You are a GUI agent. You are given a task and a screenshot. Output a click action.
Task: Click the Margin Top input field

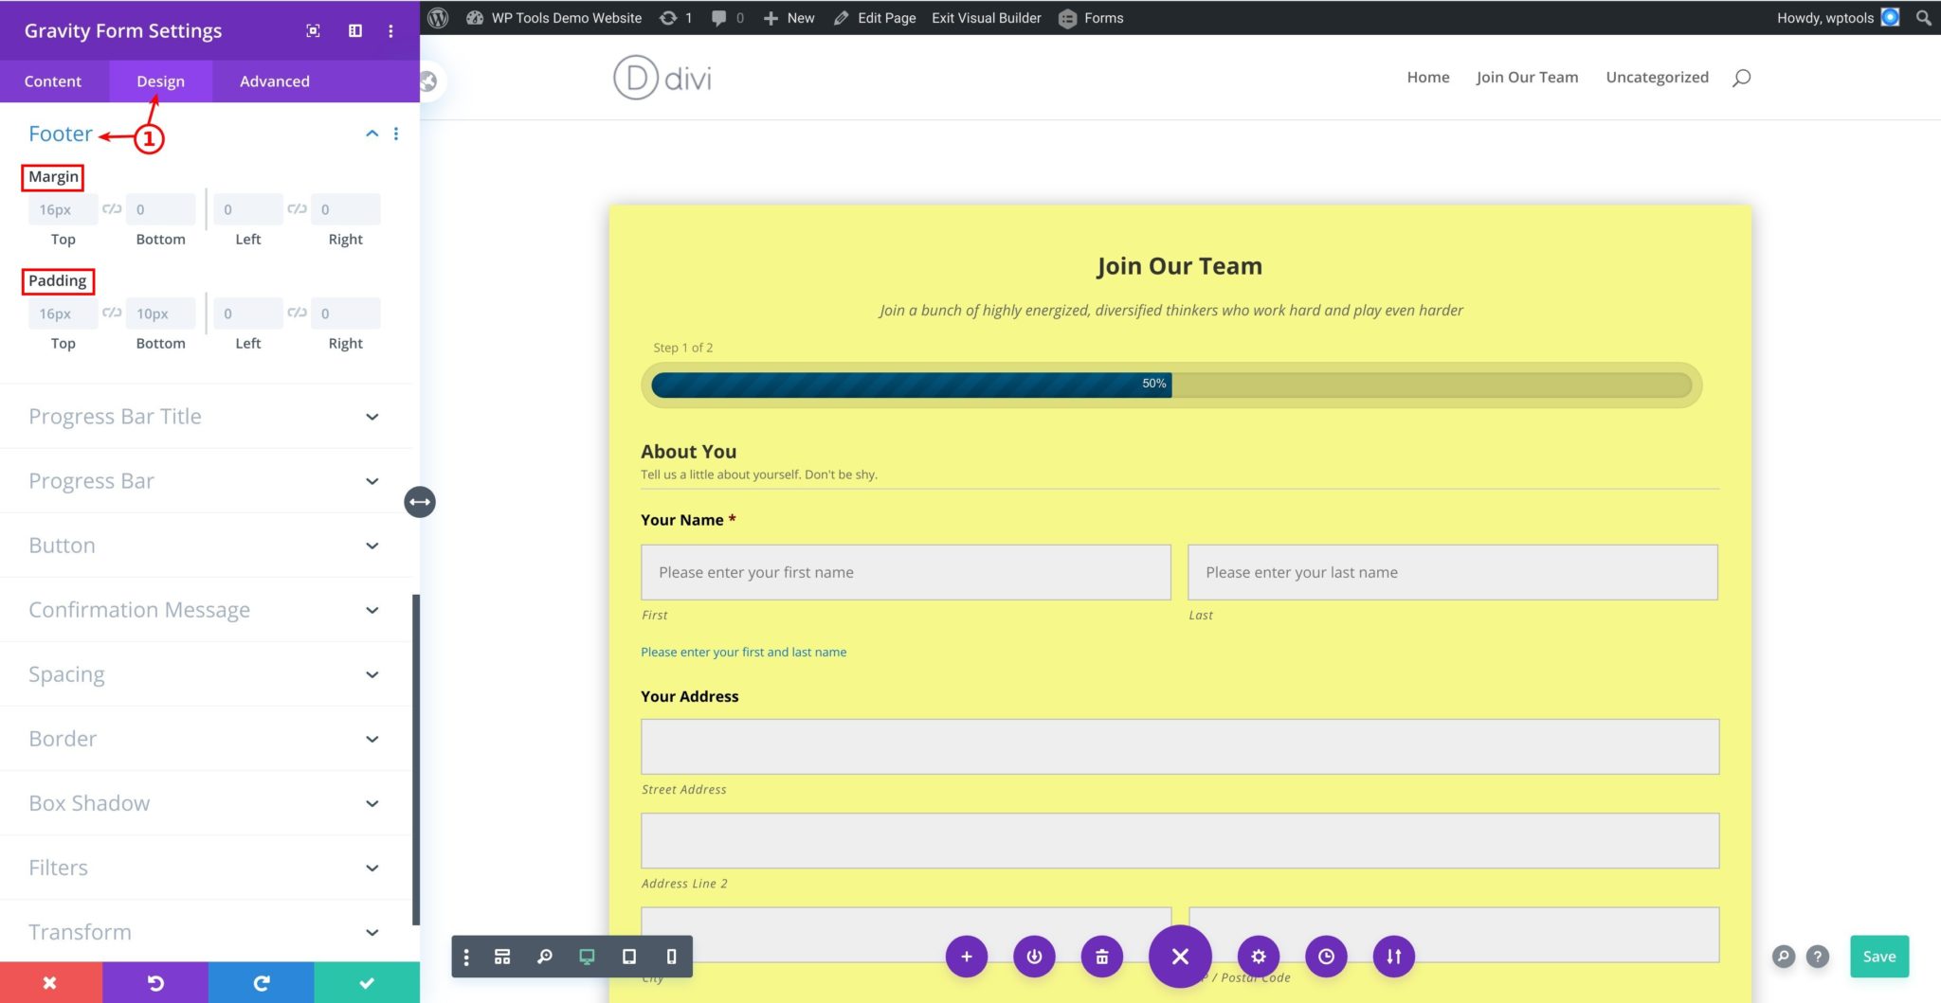coord(63,209)
